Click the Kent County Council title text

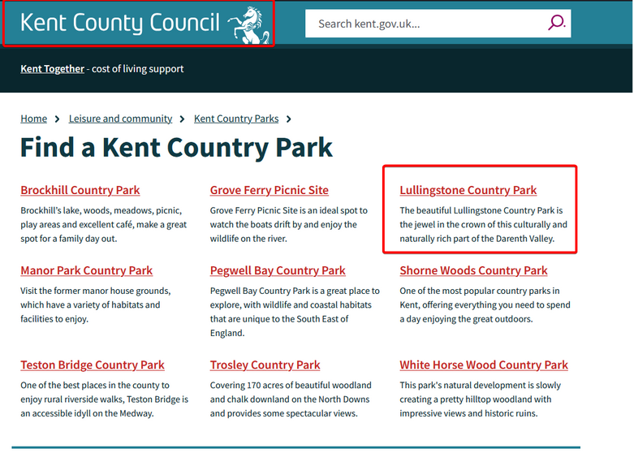119,23
